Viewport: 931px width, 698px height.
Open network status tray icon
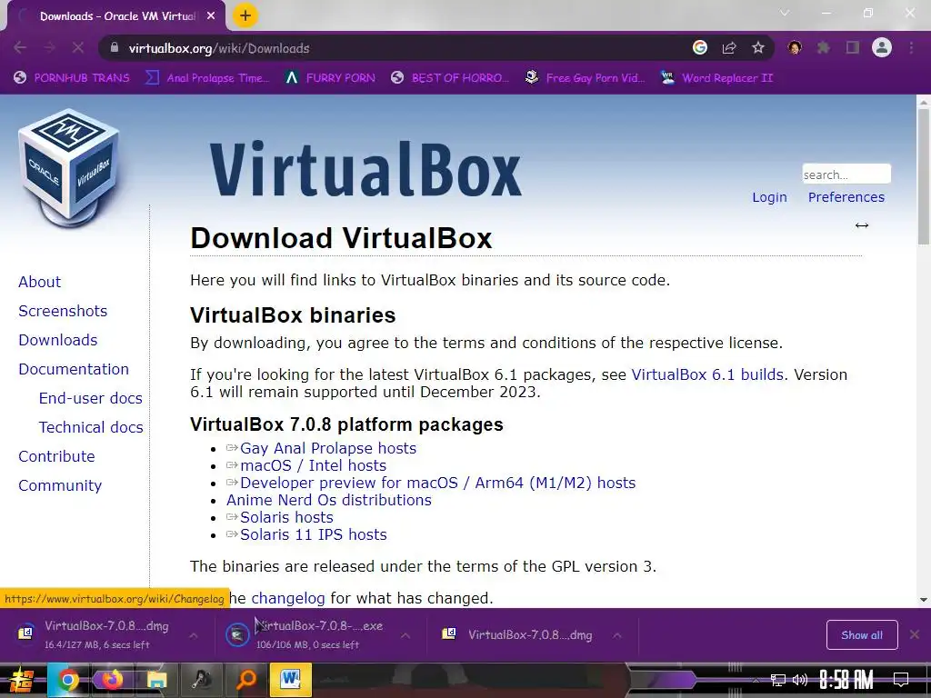777,680
